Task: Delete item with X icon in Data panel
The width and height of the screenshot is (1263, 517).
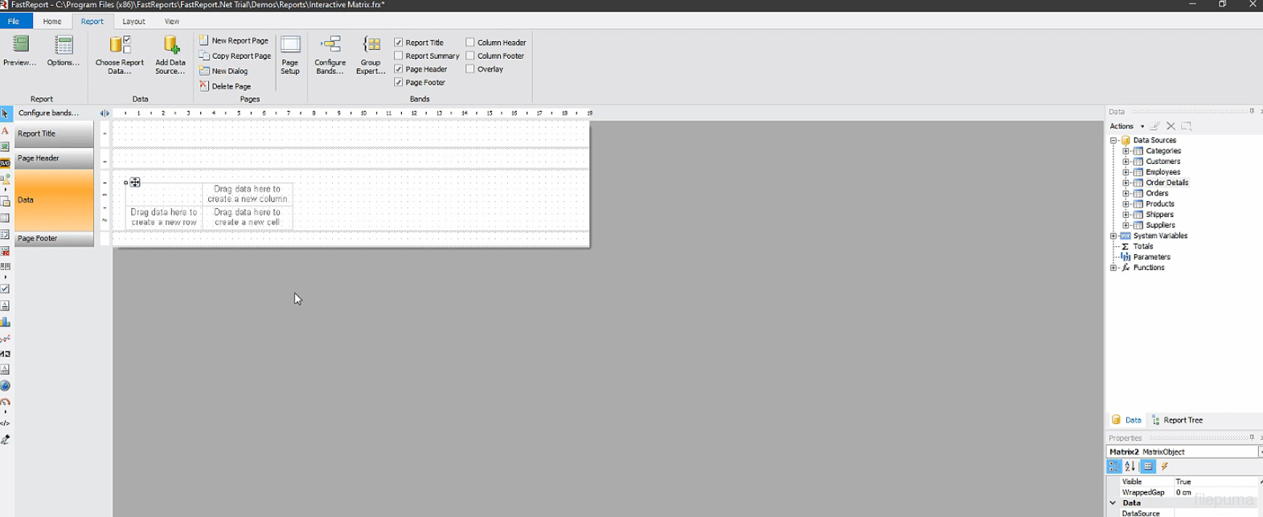Action: pyautogui.click(x=1171, y=126)
